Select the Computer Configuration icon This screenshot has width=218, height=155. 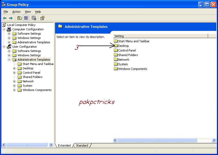pyautogui.click(x=9, y=29)
